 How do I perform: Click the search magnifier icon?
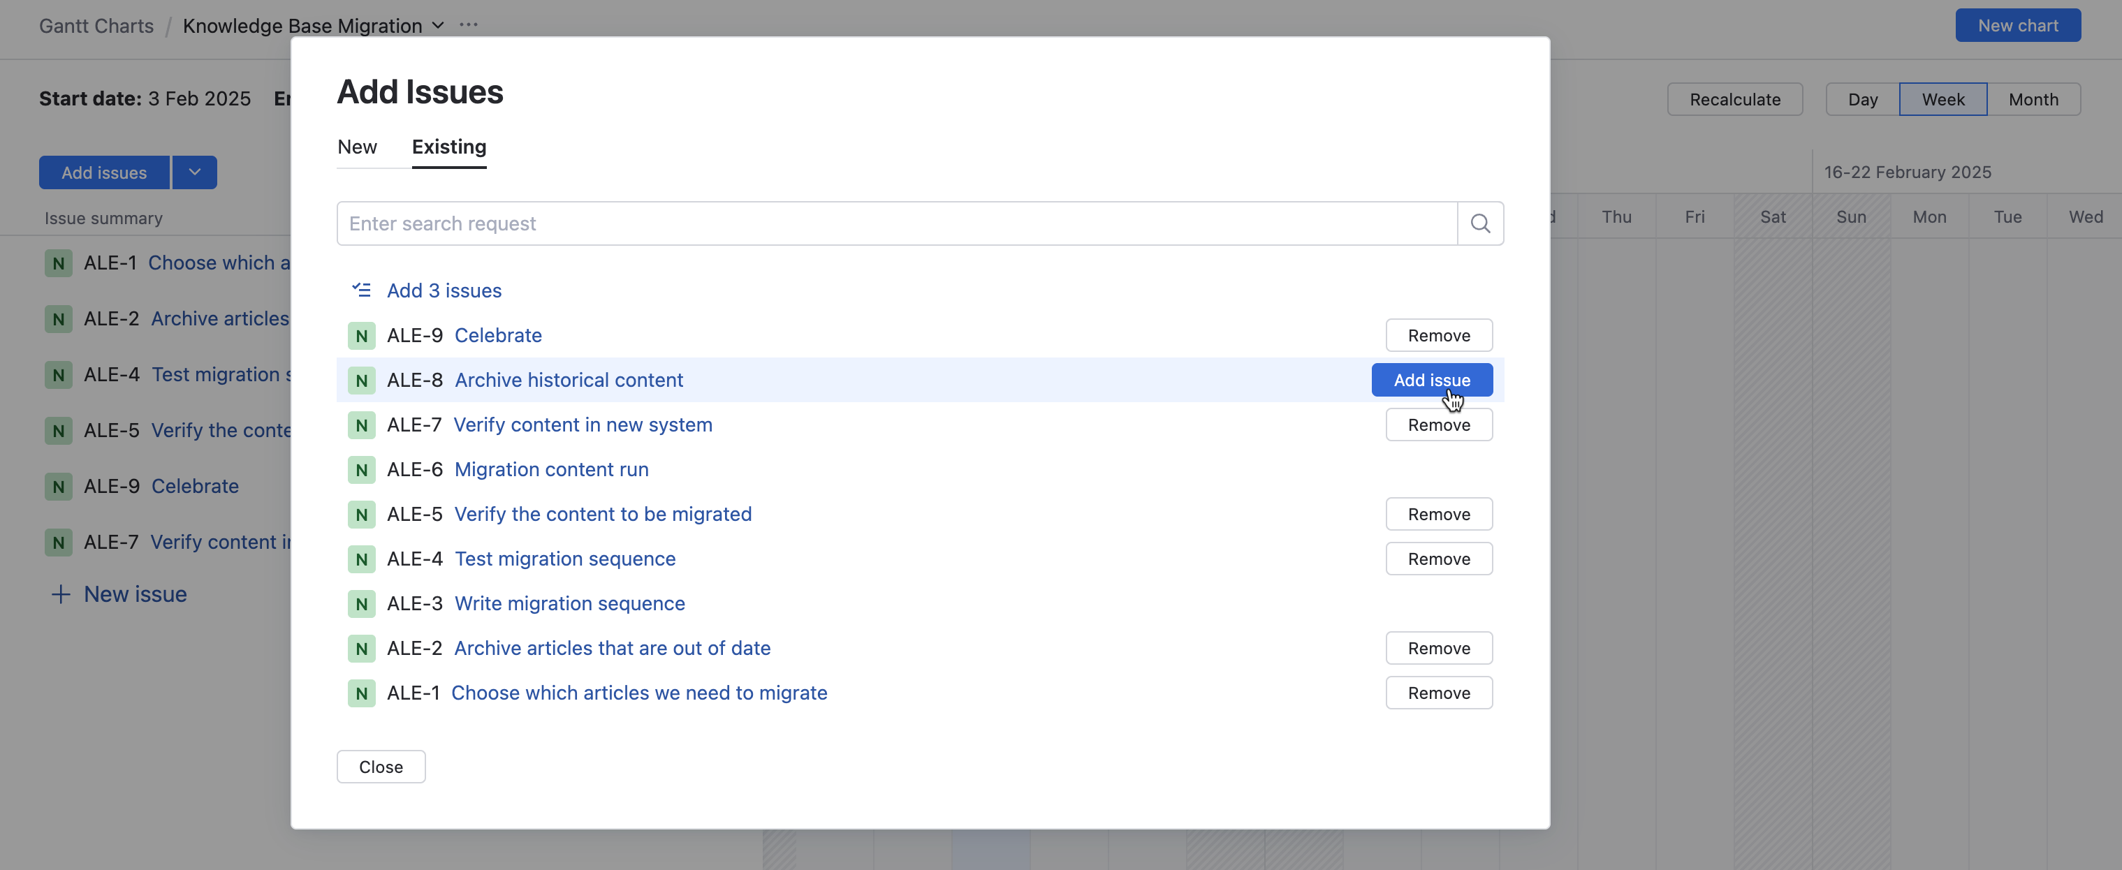1479,223
